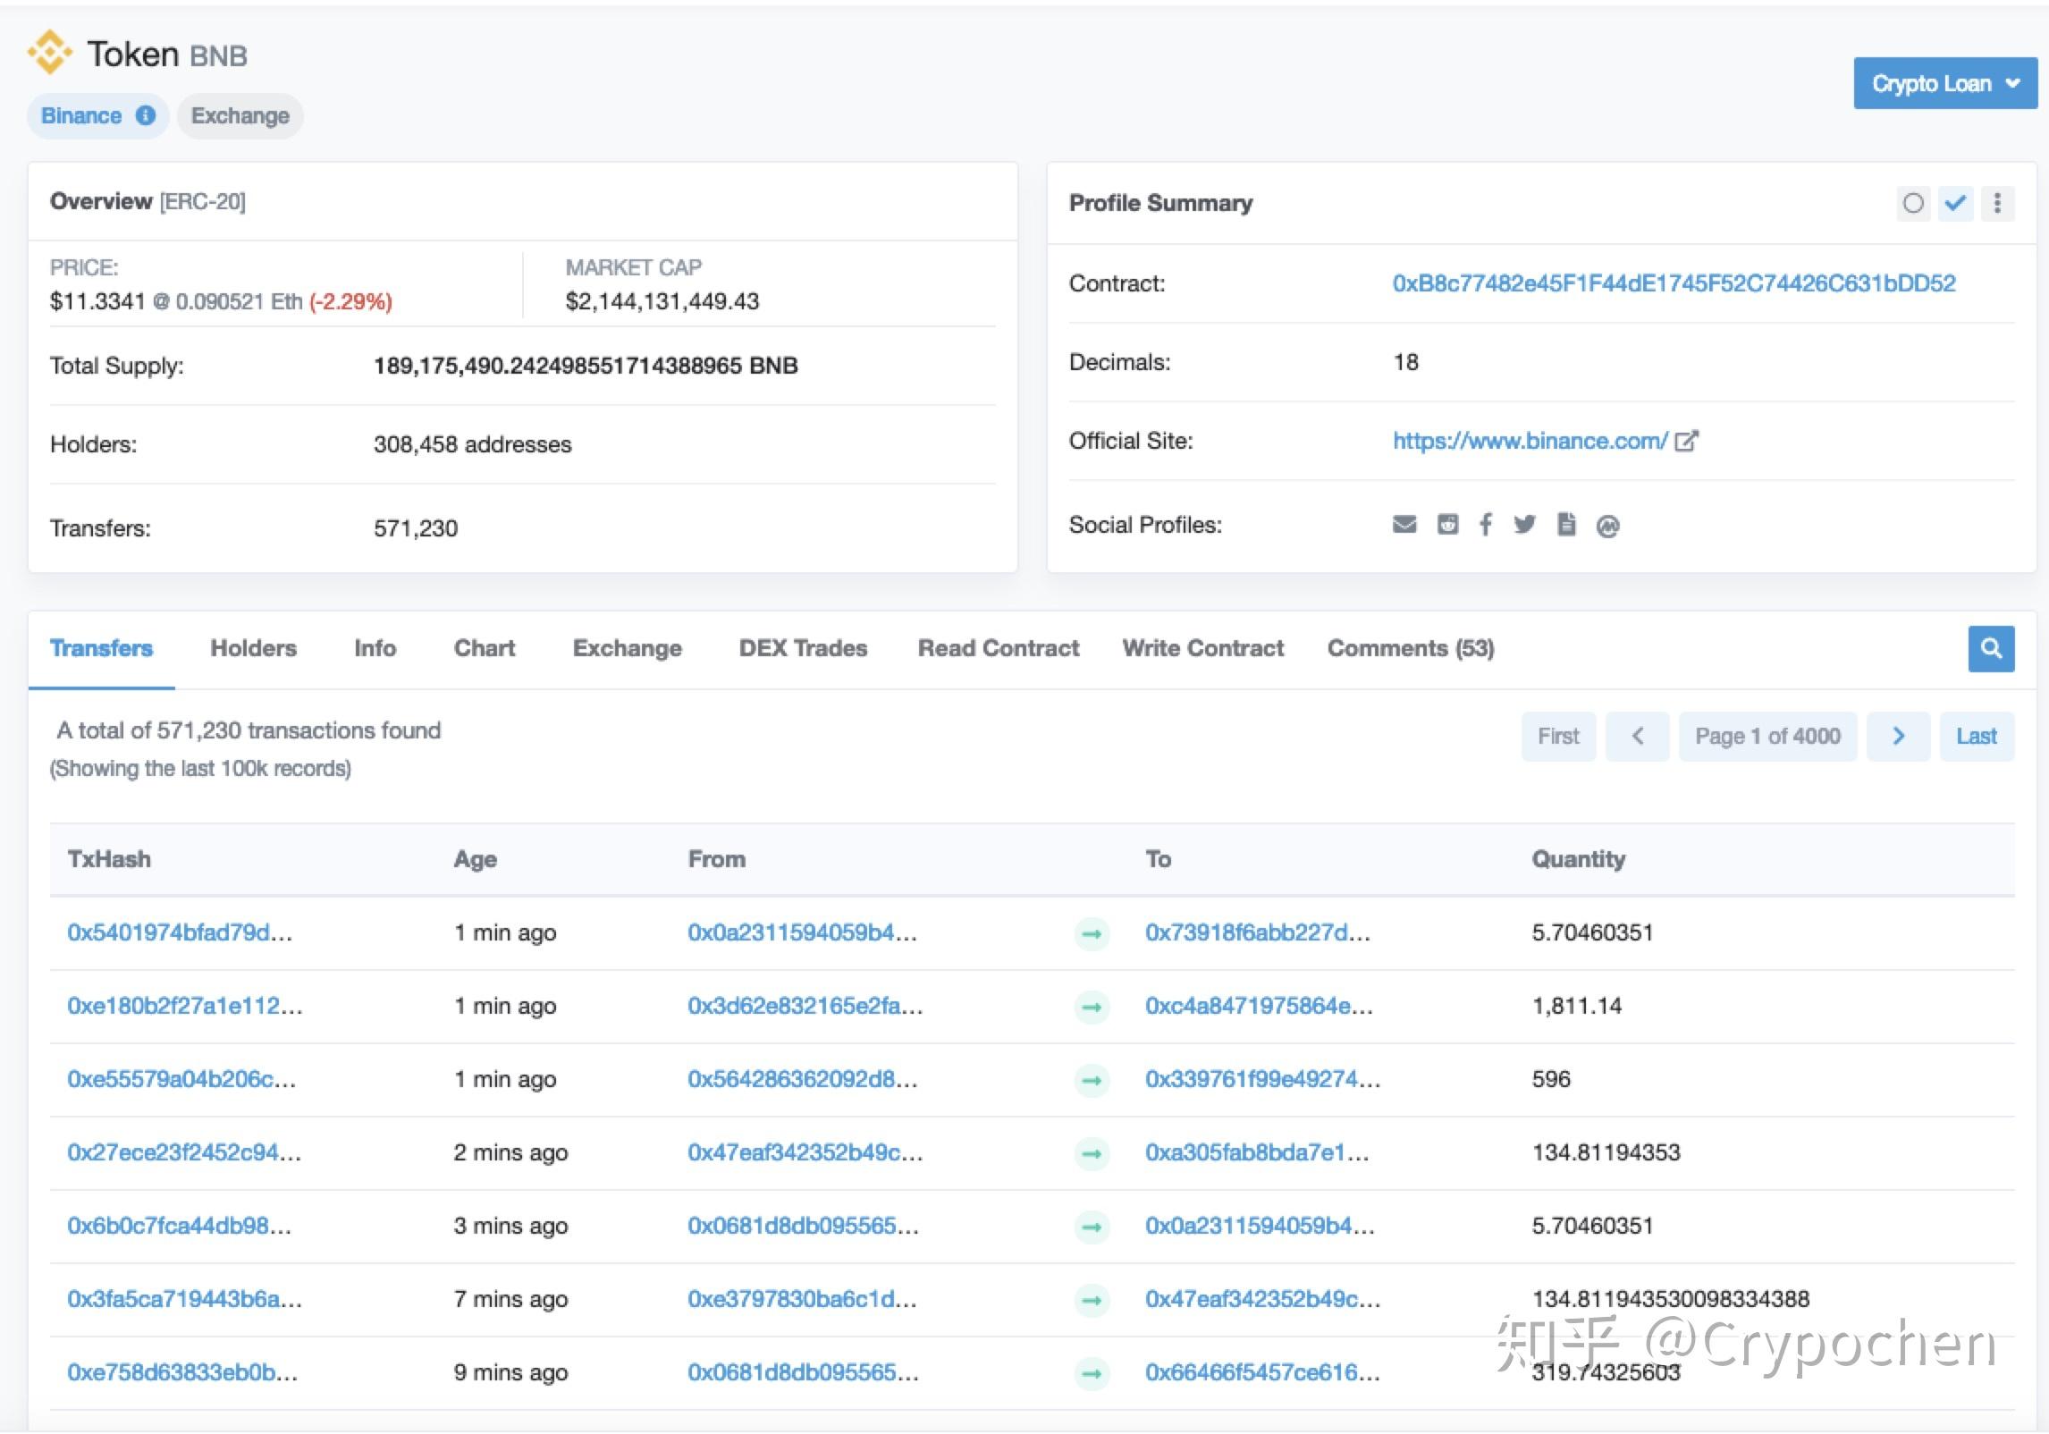Click the Binance info icon badge
2049x1434 pixels.
pyautogui.click(x=146, y=115)
